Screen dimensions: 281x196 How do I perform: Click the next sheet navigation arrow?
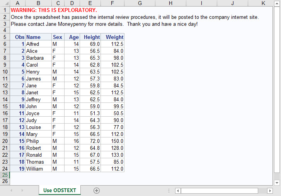pos(22,191)
